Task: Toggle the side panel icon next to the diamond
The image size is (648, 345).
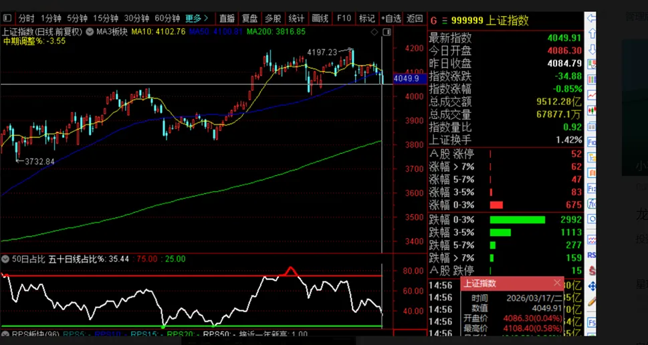Action: point(387,32)
